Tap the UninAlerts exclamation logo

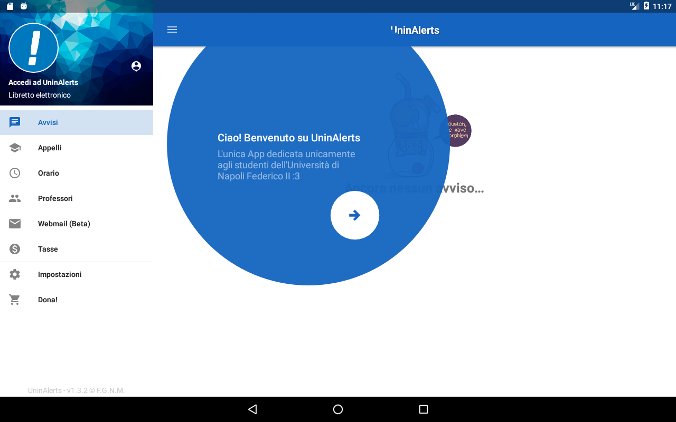(34, 48)
